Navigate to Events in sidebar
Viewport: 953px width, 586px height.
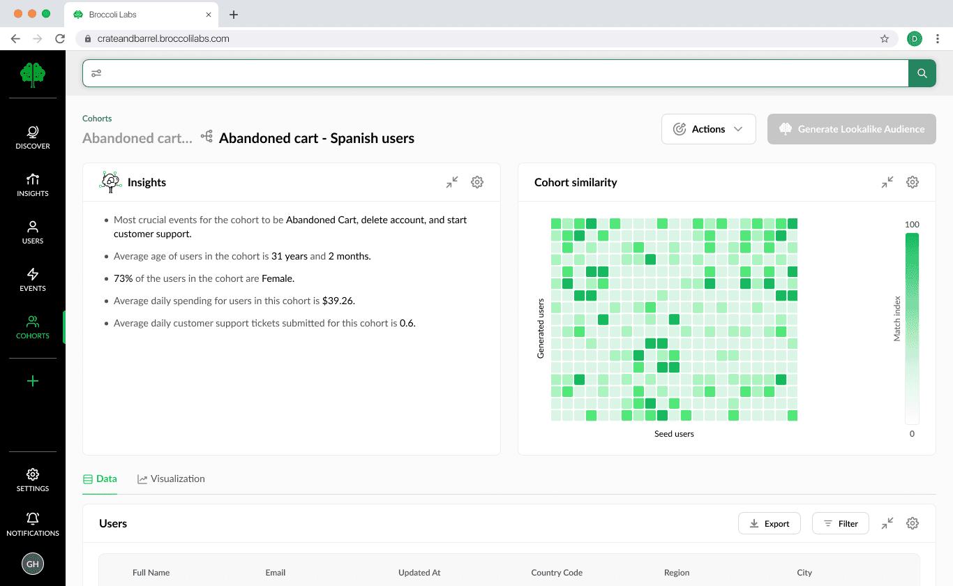[x=33, y=280]
